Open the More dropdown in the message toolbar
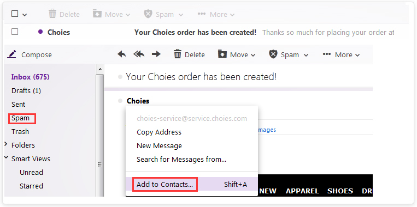 click(341, 54)
